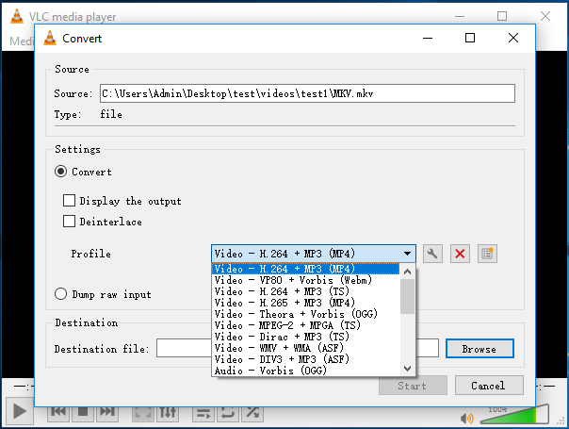Maximize the Convert dialog
This screenshot has width=569, height=429.
coord(470,38)
